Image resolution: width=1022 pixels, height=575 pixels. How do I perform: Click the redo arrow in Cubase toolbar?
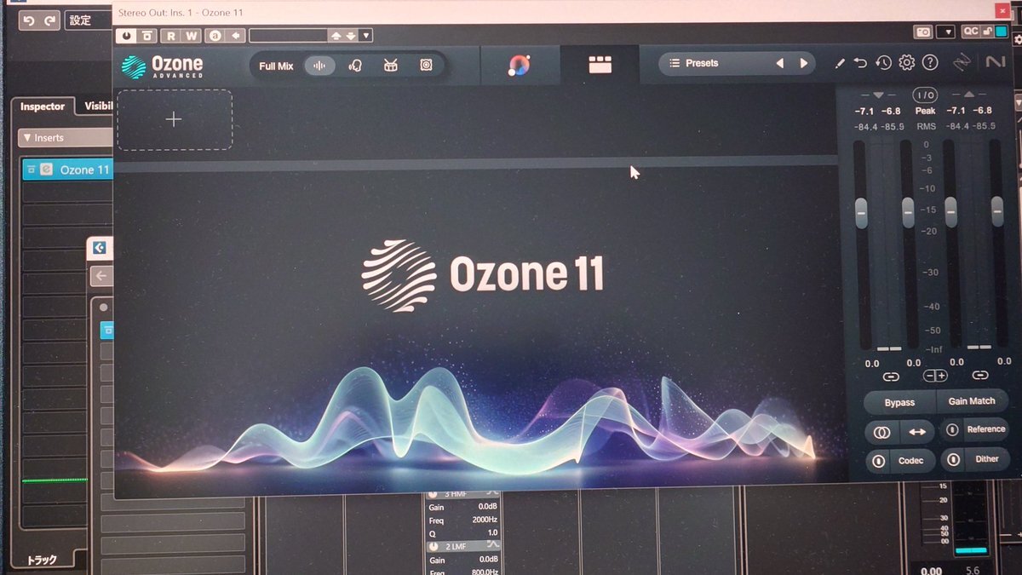50,20
